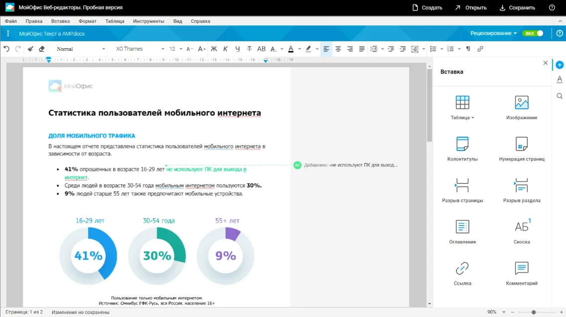Open the Инструменты menu

coord(148,21)
